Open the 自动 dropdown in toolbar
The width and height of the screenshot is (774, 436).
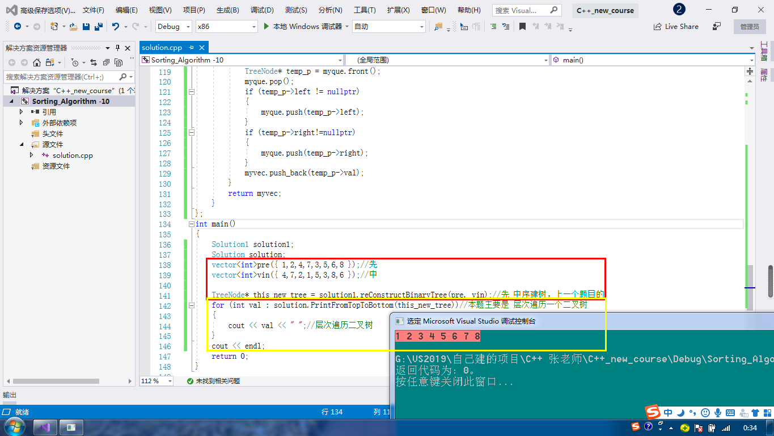[388, 27]
